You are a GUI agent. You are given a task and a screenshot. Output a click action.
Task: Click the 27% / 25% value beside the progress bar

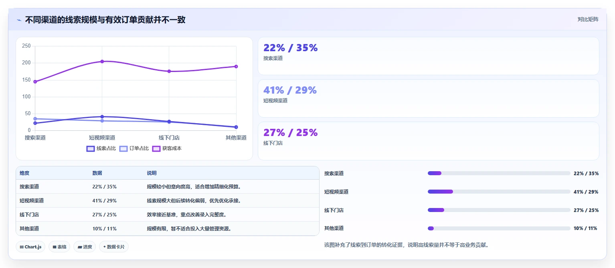click(x=586, y=210)
